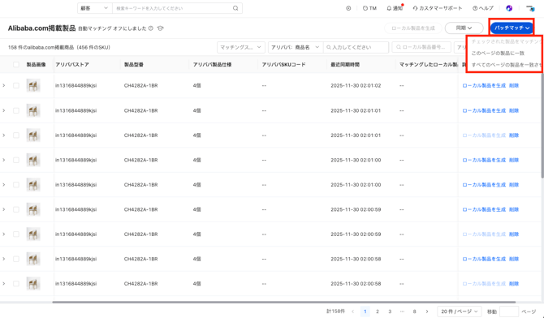Click the 製品型番 column header
Viewport: 544px width, 318px height.
[134, 65]
